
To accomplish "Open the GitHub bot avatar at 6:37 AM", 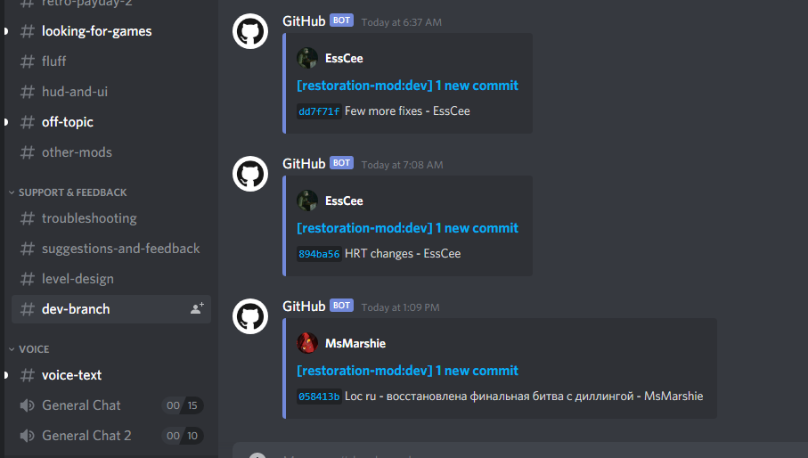I will point(250,31).
